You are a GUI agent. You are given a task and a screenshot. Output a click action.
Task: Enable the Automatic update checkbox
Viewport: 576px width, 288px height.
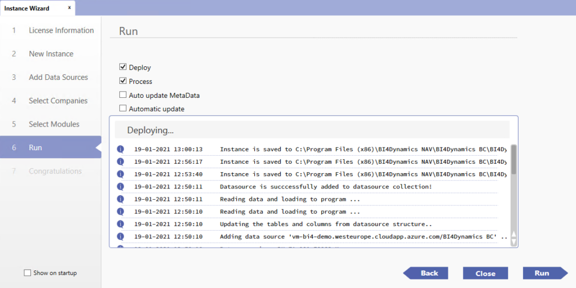point(123,109)
